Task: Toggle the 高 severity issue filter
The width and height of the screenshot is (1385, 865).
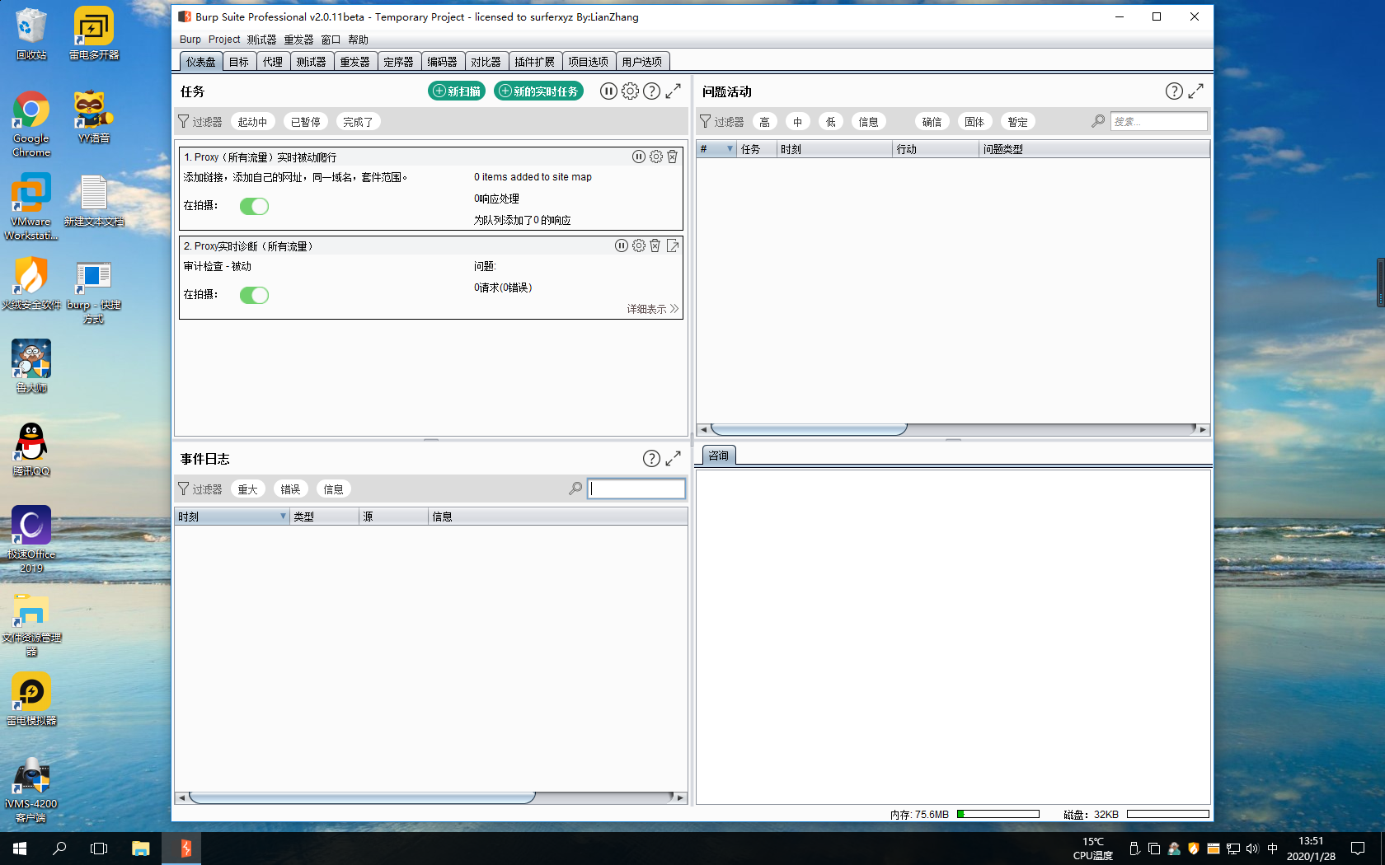Action: [x=765, y=122]
